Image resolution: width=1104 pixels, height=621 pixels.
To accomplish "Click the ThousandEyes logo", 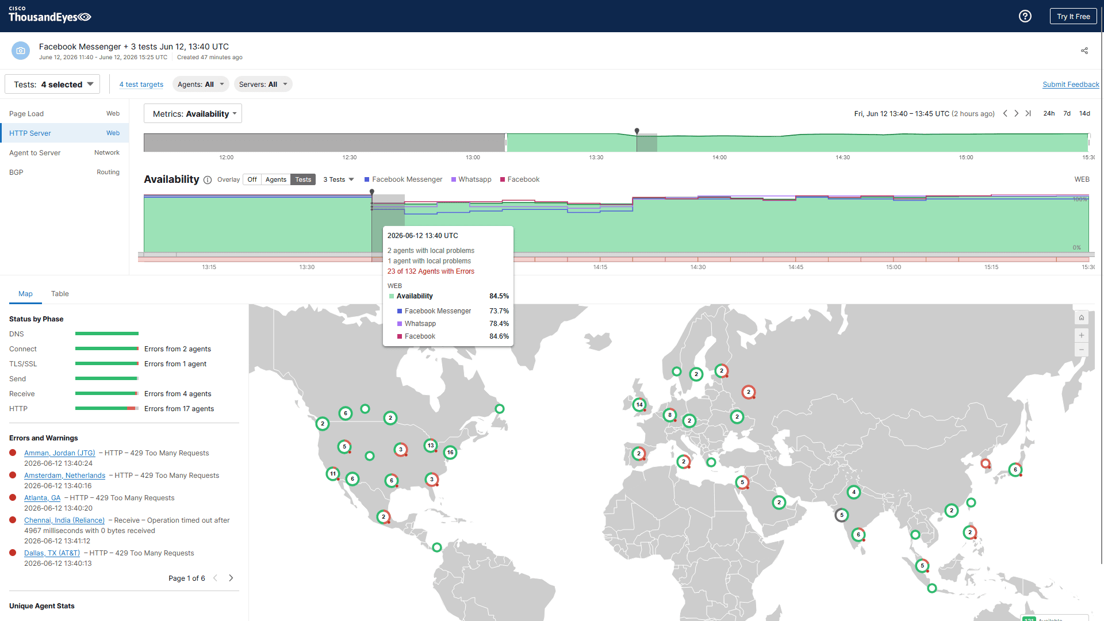I will [50, 16].
